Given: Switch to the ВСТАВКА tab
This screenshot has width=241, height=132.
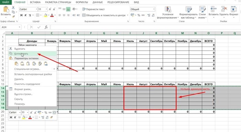Looking at the screenshot, I should pyautogui.click(x=35, y=2).
